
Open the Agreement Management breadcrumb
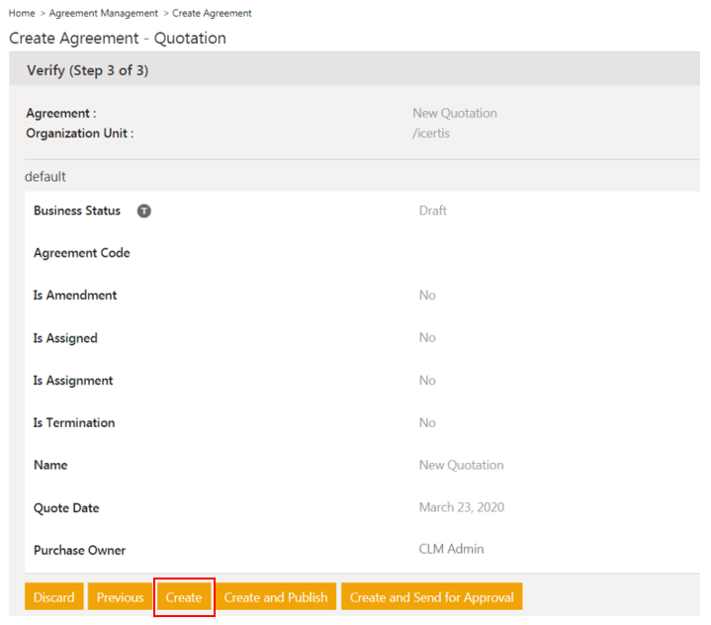[x=103, y=13]
